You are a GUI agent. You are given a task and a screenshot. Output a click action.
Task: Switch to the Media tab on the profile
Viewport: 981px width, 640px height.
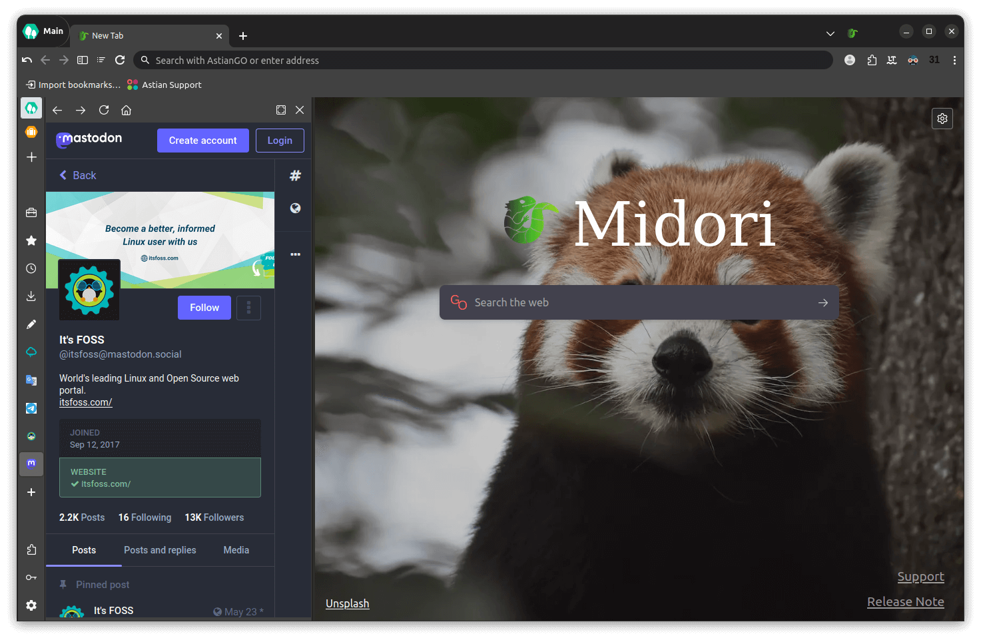[236, 550]
